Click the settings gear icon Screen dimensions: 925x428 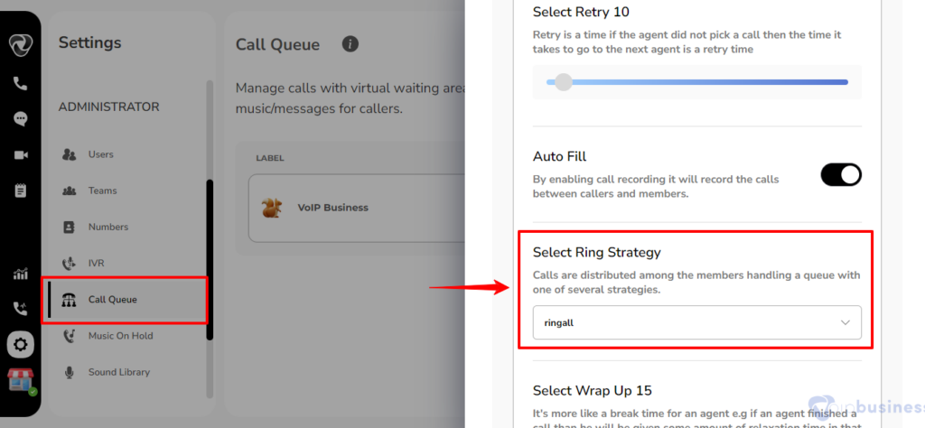coord(21,344)
